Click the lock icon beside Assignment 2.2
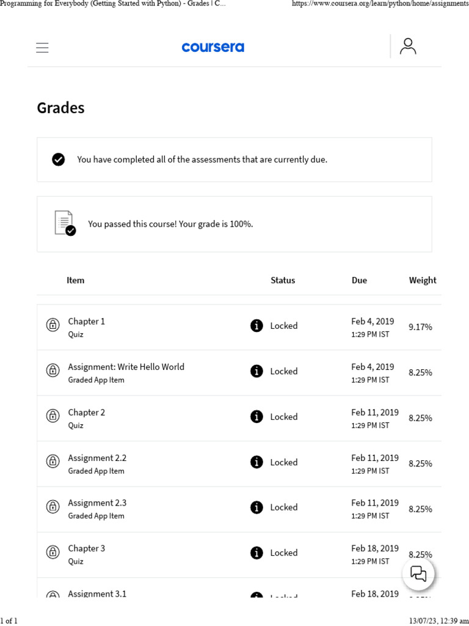469x626 pixels. point(53,462)
